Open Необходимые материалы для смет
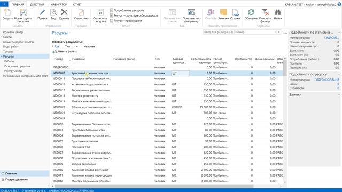The height and width of the screenshot is (192, 342). pos(25,76)
